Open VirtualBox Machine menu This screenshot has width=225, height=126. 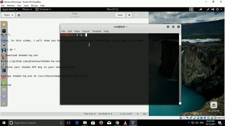pos(11,6)
